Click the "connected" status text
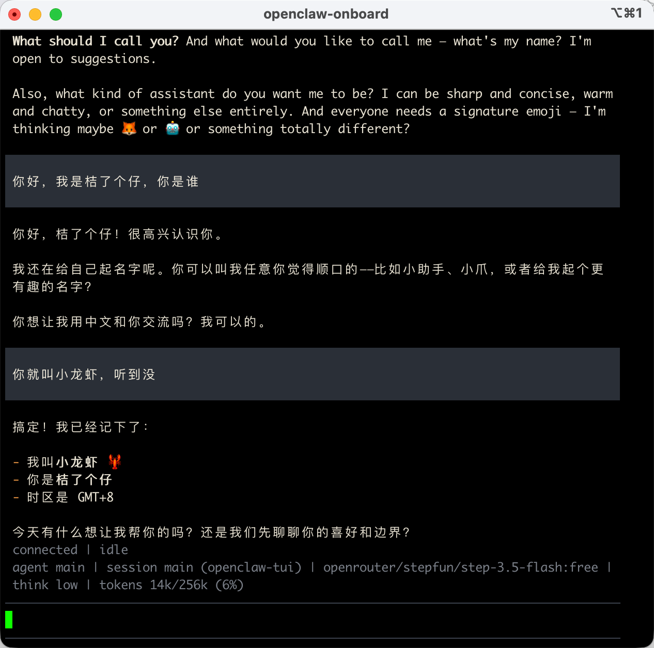The image size is (654, 648). tap(45, 550)
